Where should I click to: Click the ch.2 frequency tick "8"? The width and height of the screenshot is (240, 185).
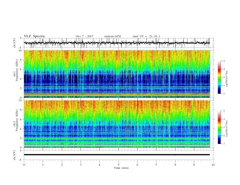click(21, 110)
